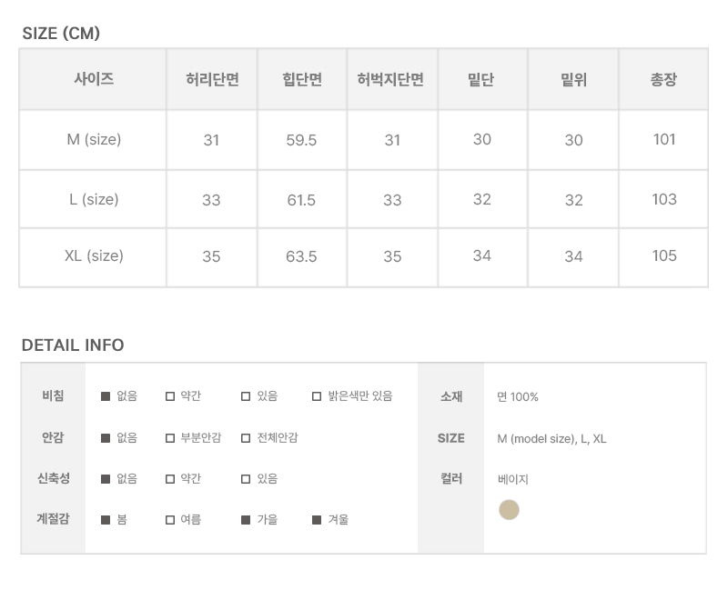Click the 면 100% material text
This screenshot has height=610, width=728.
click(x=518, y=397)
